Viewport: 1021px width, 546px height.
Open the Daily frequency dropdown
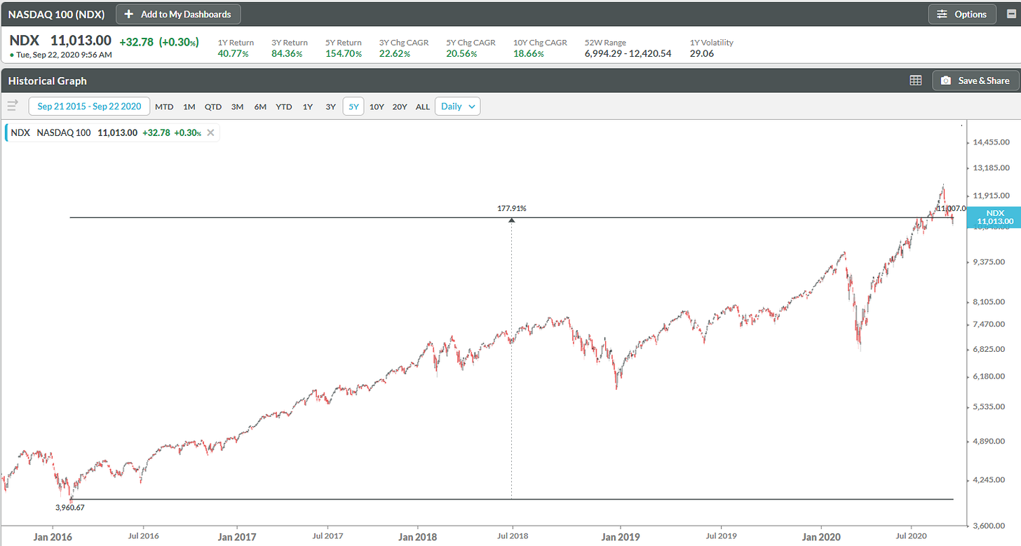coord(457,107)
